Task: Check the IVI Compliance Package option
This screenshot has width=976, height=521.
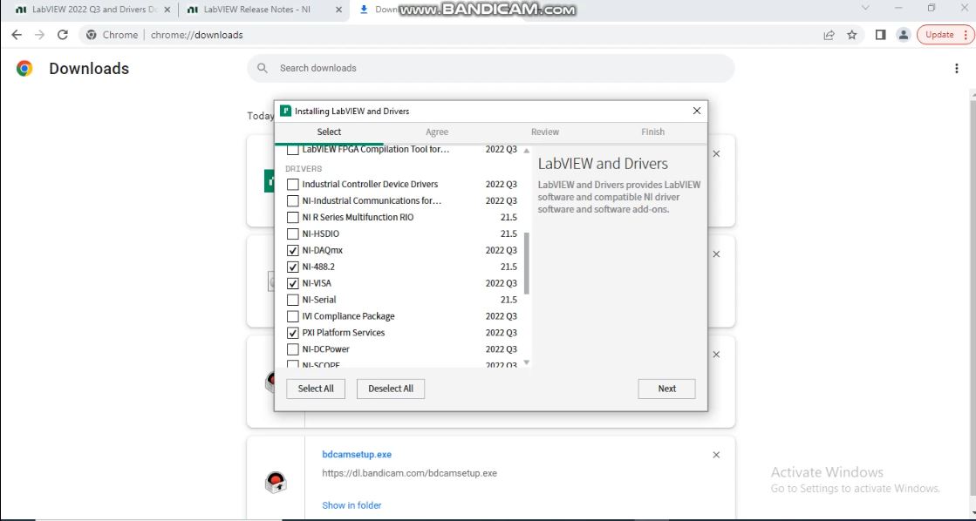Action: pos(293,316)
